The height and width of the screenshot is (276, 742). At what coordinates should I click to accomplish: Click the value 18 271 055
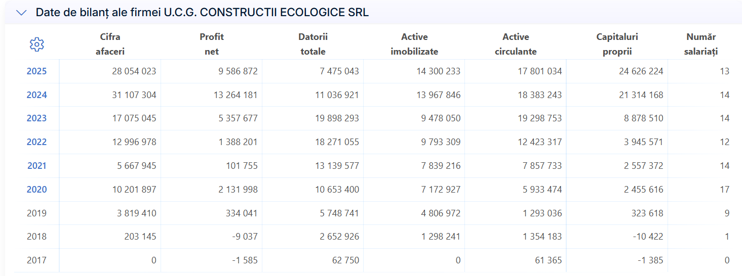337,142
